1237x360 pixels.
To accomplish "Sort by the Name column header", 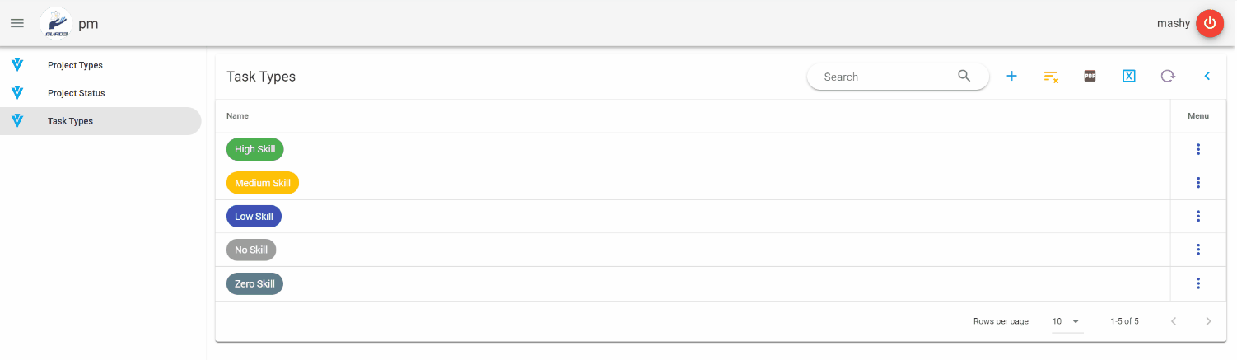I will coord(237,116).
